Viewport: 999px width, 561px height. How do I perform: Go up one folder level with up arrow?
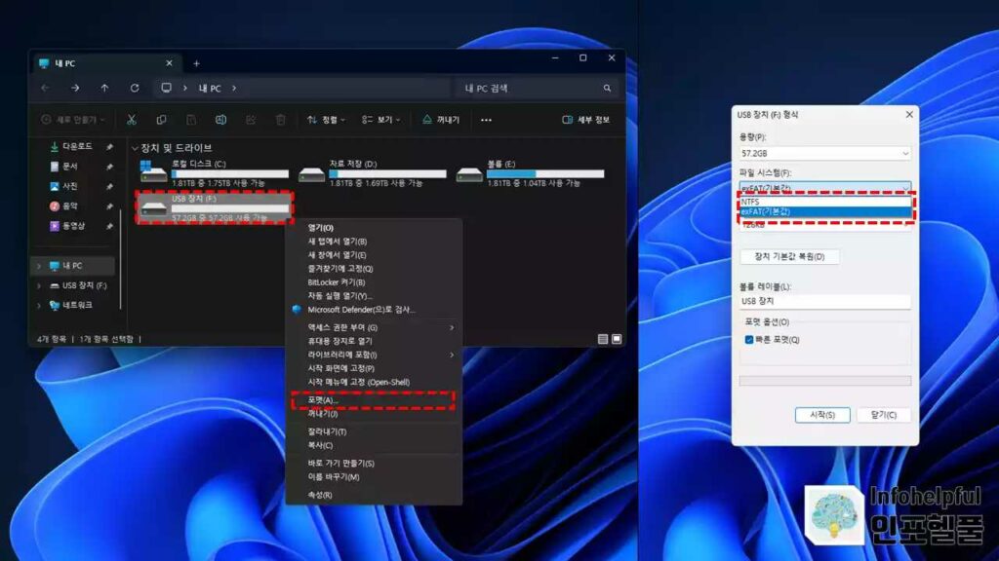[x=104, y=89]
